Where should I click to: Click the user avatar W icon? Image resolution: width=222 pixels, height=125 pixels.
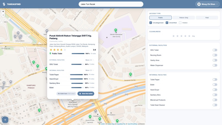click(x=199, y=4)
